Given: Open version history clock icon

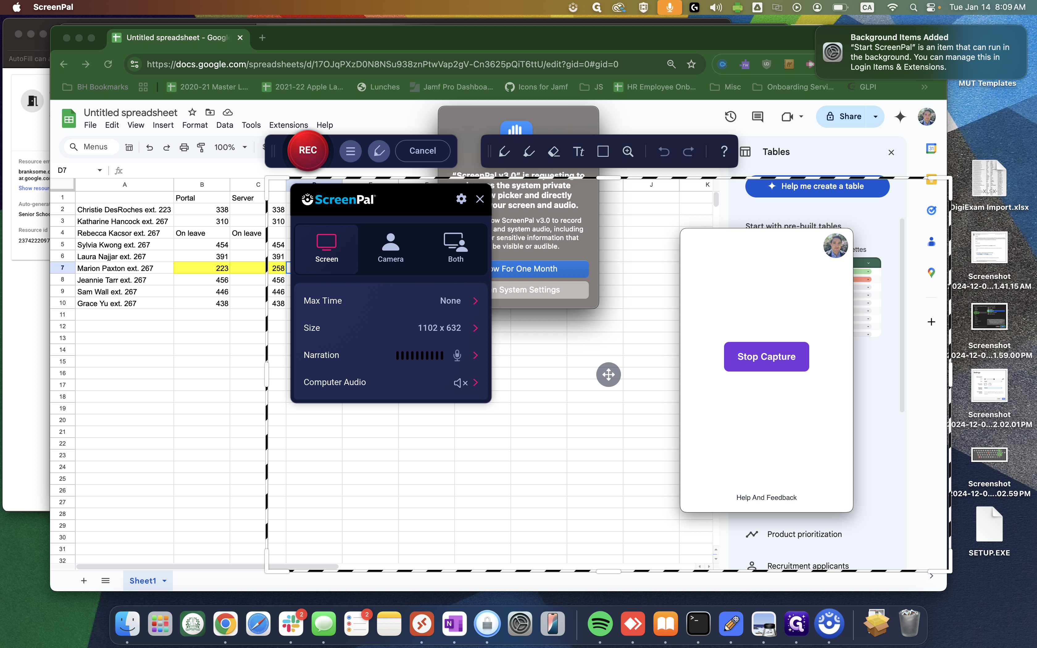Looking at the screenshot, I should pyautogui.click(x=730, y=117).
